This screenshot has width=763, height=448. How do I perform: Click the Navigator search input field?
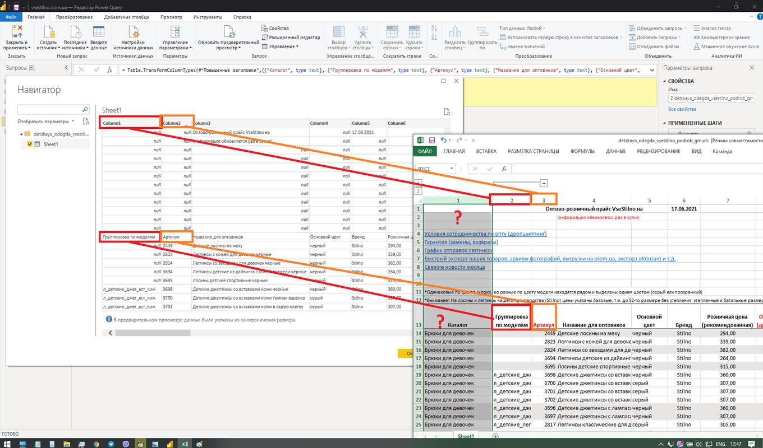point(49,110)
